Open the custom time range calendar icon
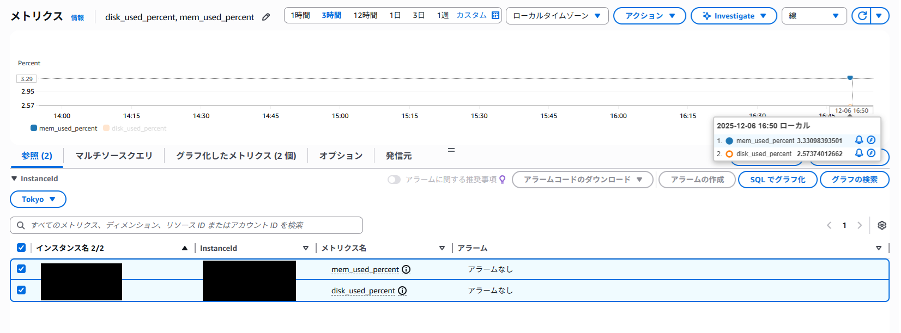This screenshot has height=333, width=901. (x=495, y=15)
